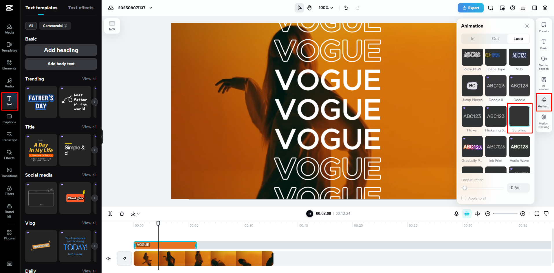Select the Effects sidebar icon

9,154
